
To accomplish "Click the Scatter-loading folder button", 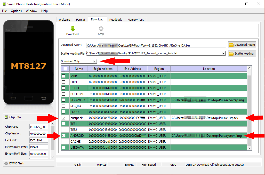I will [x=242, y=54].
